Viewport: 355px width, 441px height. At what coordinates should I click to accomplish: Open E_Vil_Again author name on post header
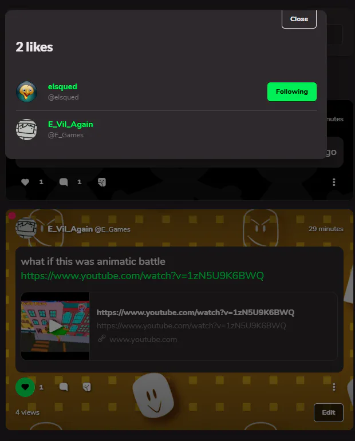[x=70, y=229]
